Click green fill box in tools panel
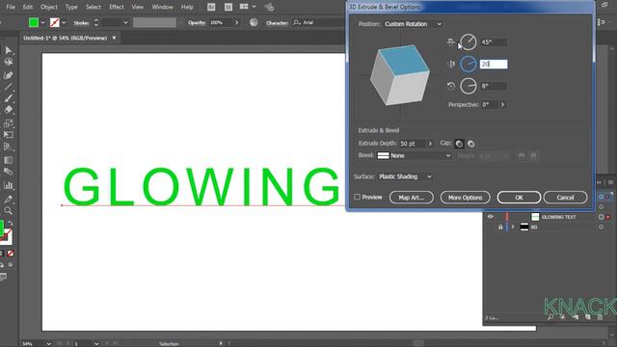 coord(1,227)
